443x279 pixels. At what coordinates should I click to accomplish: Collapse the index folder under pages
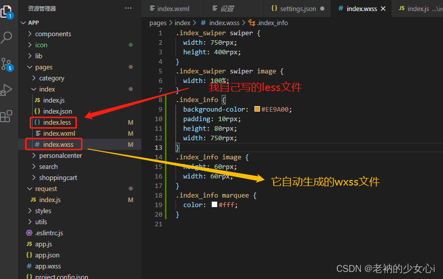[34, 89]
